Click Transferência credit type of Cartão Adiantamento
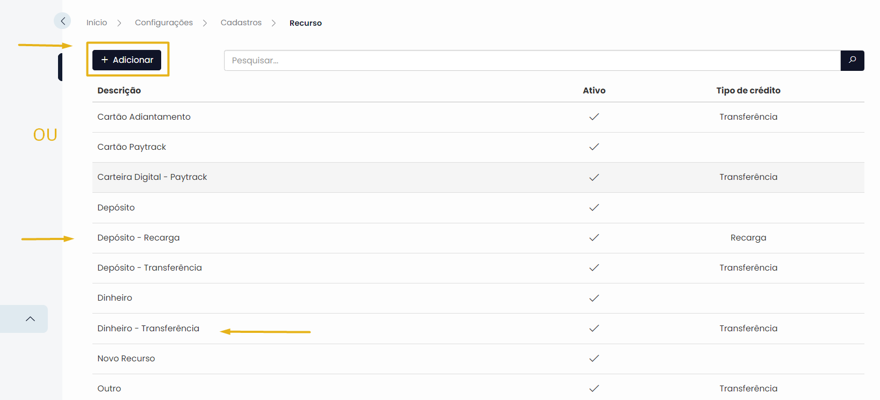Viewport: 880px width, 400px height. 748,117
